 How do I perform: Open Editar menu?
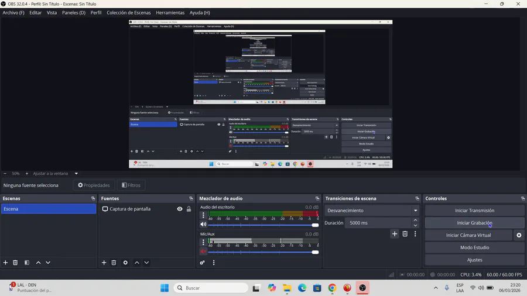35,12
